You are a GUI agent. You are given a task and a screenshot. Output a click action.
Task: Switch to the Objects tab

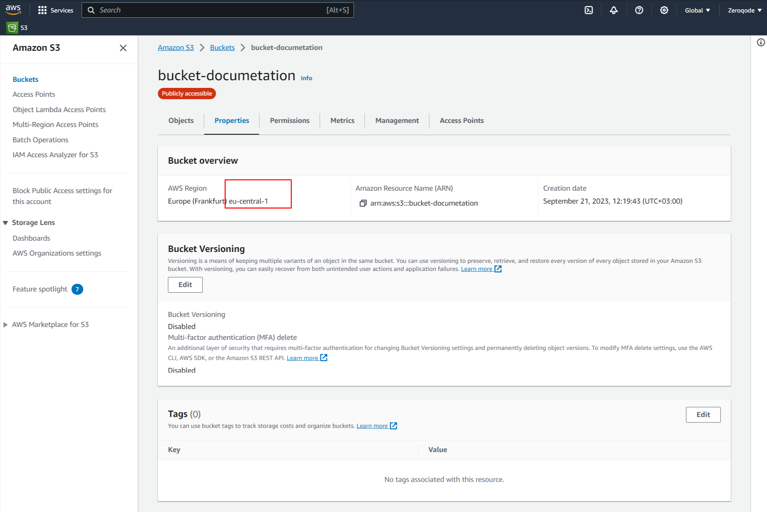(181, 121)
